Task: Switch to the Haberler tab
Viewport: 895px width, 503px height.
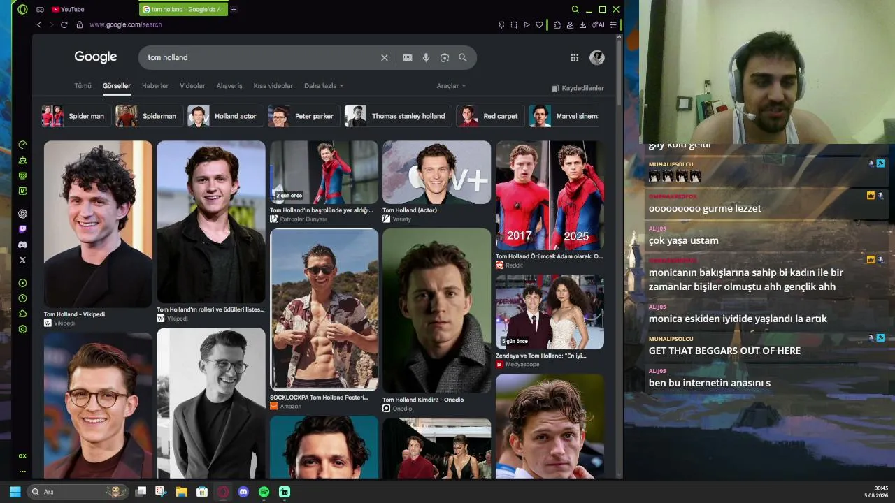Action: pyautogui.click(x=155, y=86)
